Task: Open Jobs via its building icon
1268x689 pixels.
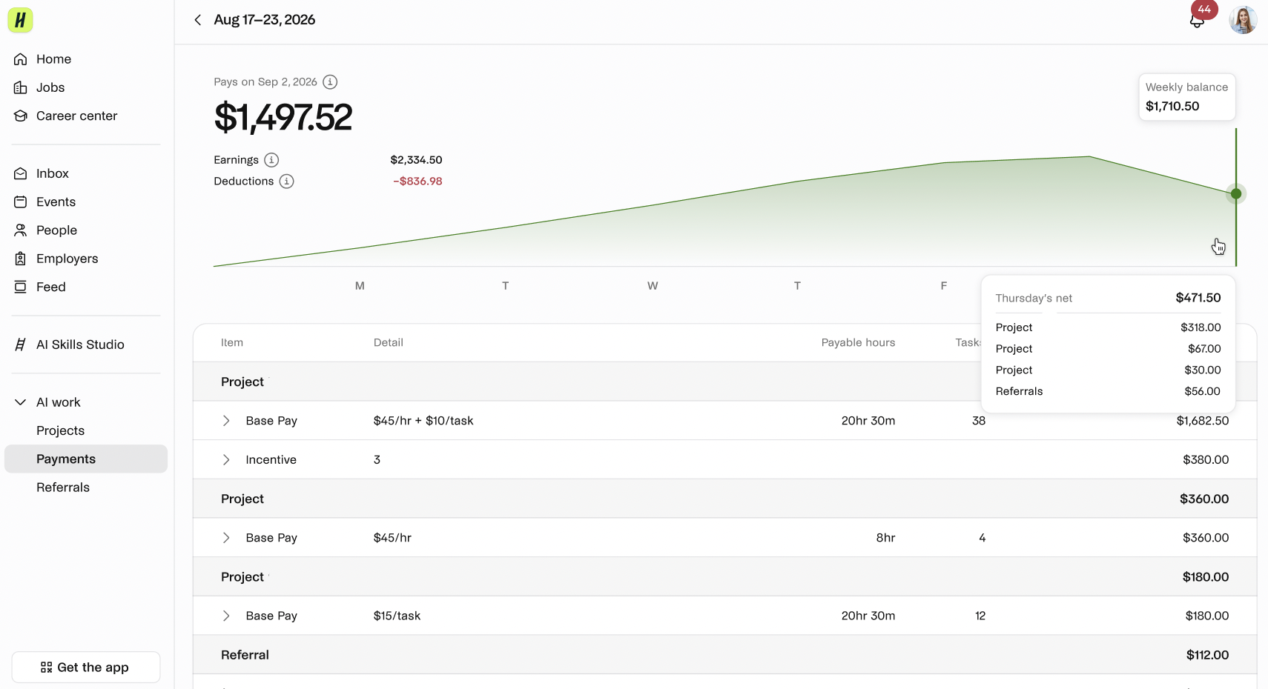Action: (x=21, y=87)
